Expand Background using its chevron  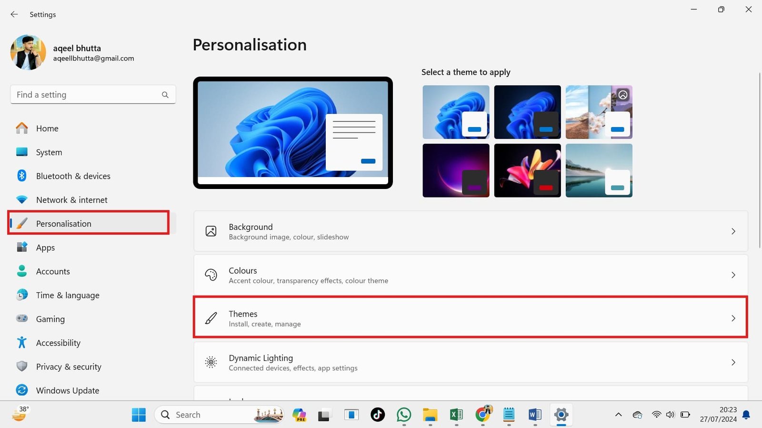(x=733, y=231)
